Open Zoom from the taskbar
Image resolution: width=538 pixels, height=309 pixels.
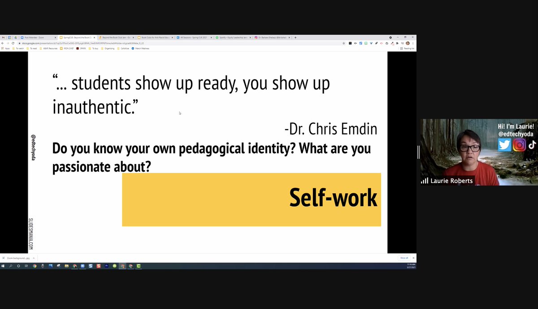click(82, 265)
